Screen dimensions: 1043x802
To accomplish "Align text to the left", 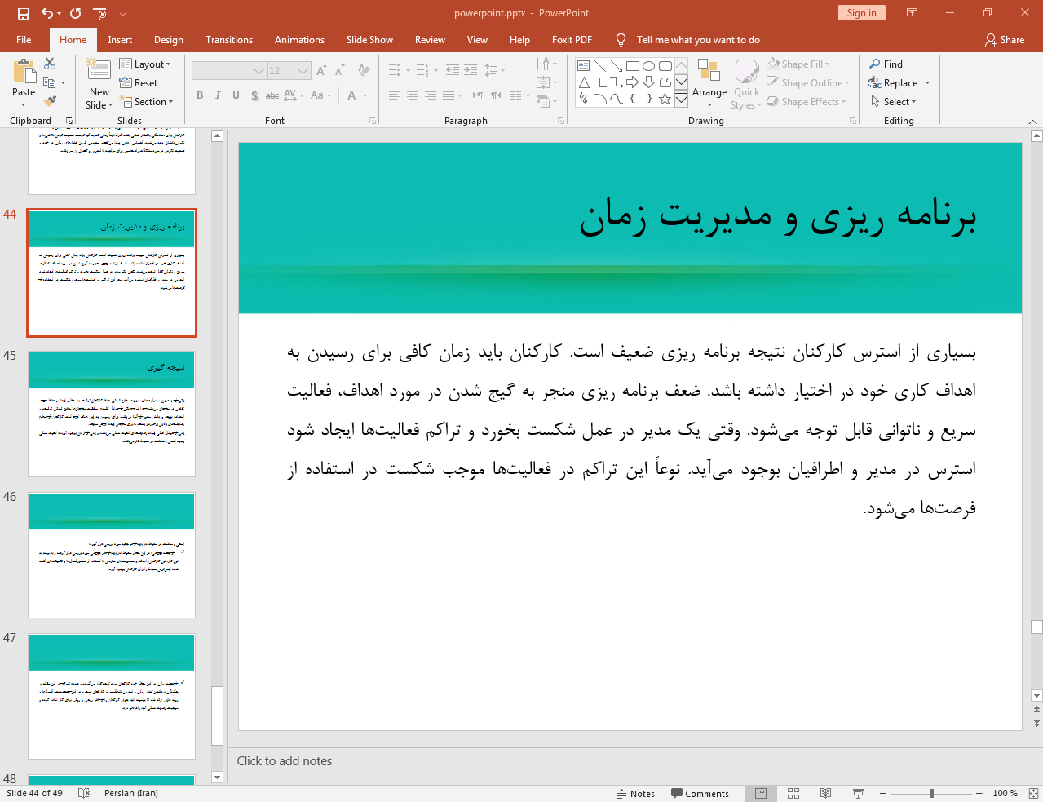I will (395, 95).
